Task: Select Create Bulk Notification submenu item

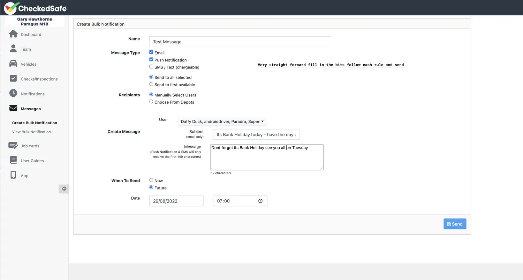Action: 35,123
